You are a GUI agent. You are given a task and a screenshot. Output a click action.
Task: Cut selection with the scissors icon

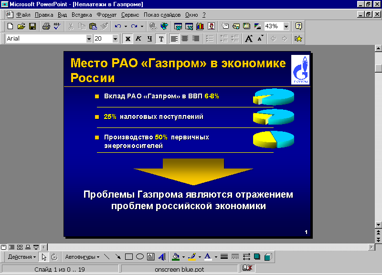[x=71, y=26]
